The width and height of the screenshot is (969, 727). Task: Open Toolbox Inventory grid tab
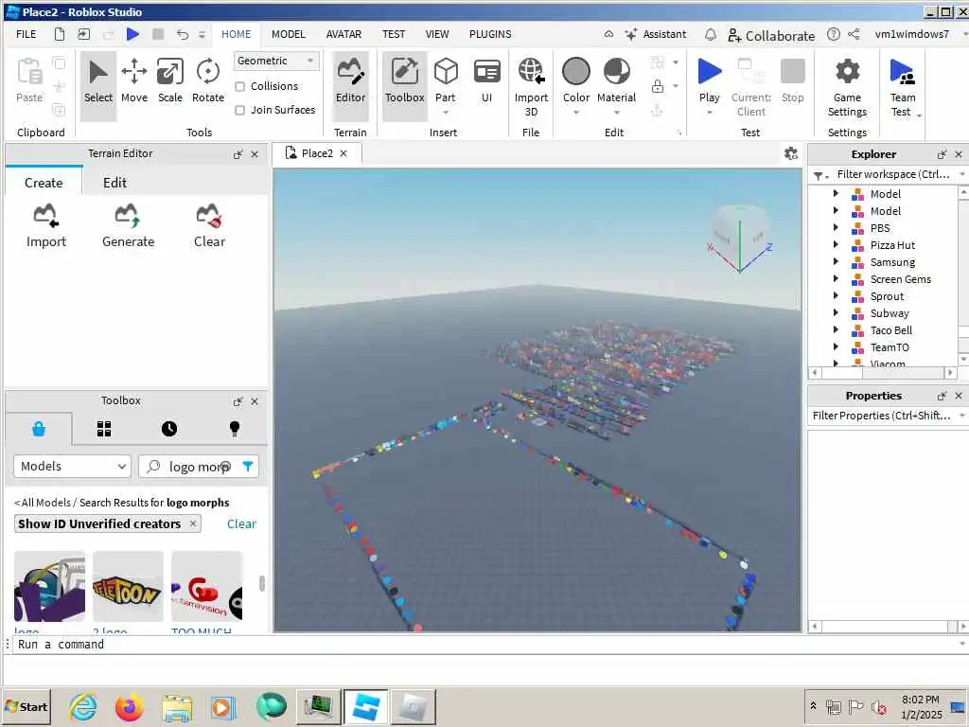tap(104, 429)
